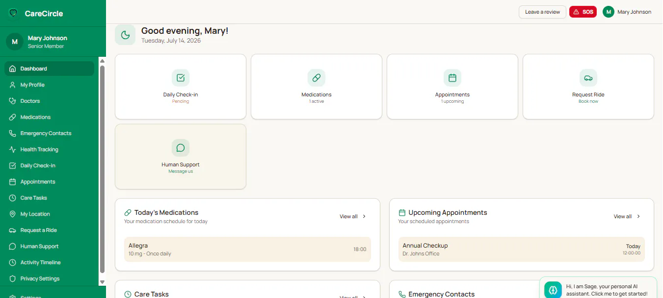
Task: Click the Dashboard home icon in sidebar
Action: (13, 69)
